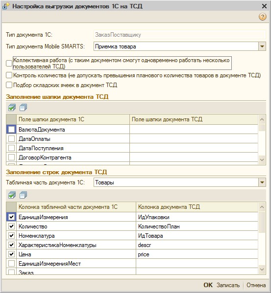Select the price cell

(197, 254)
